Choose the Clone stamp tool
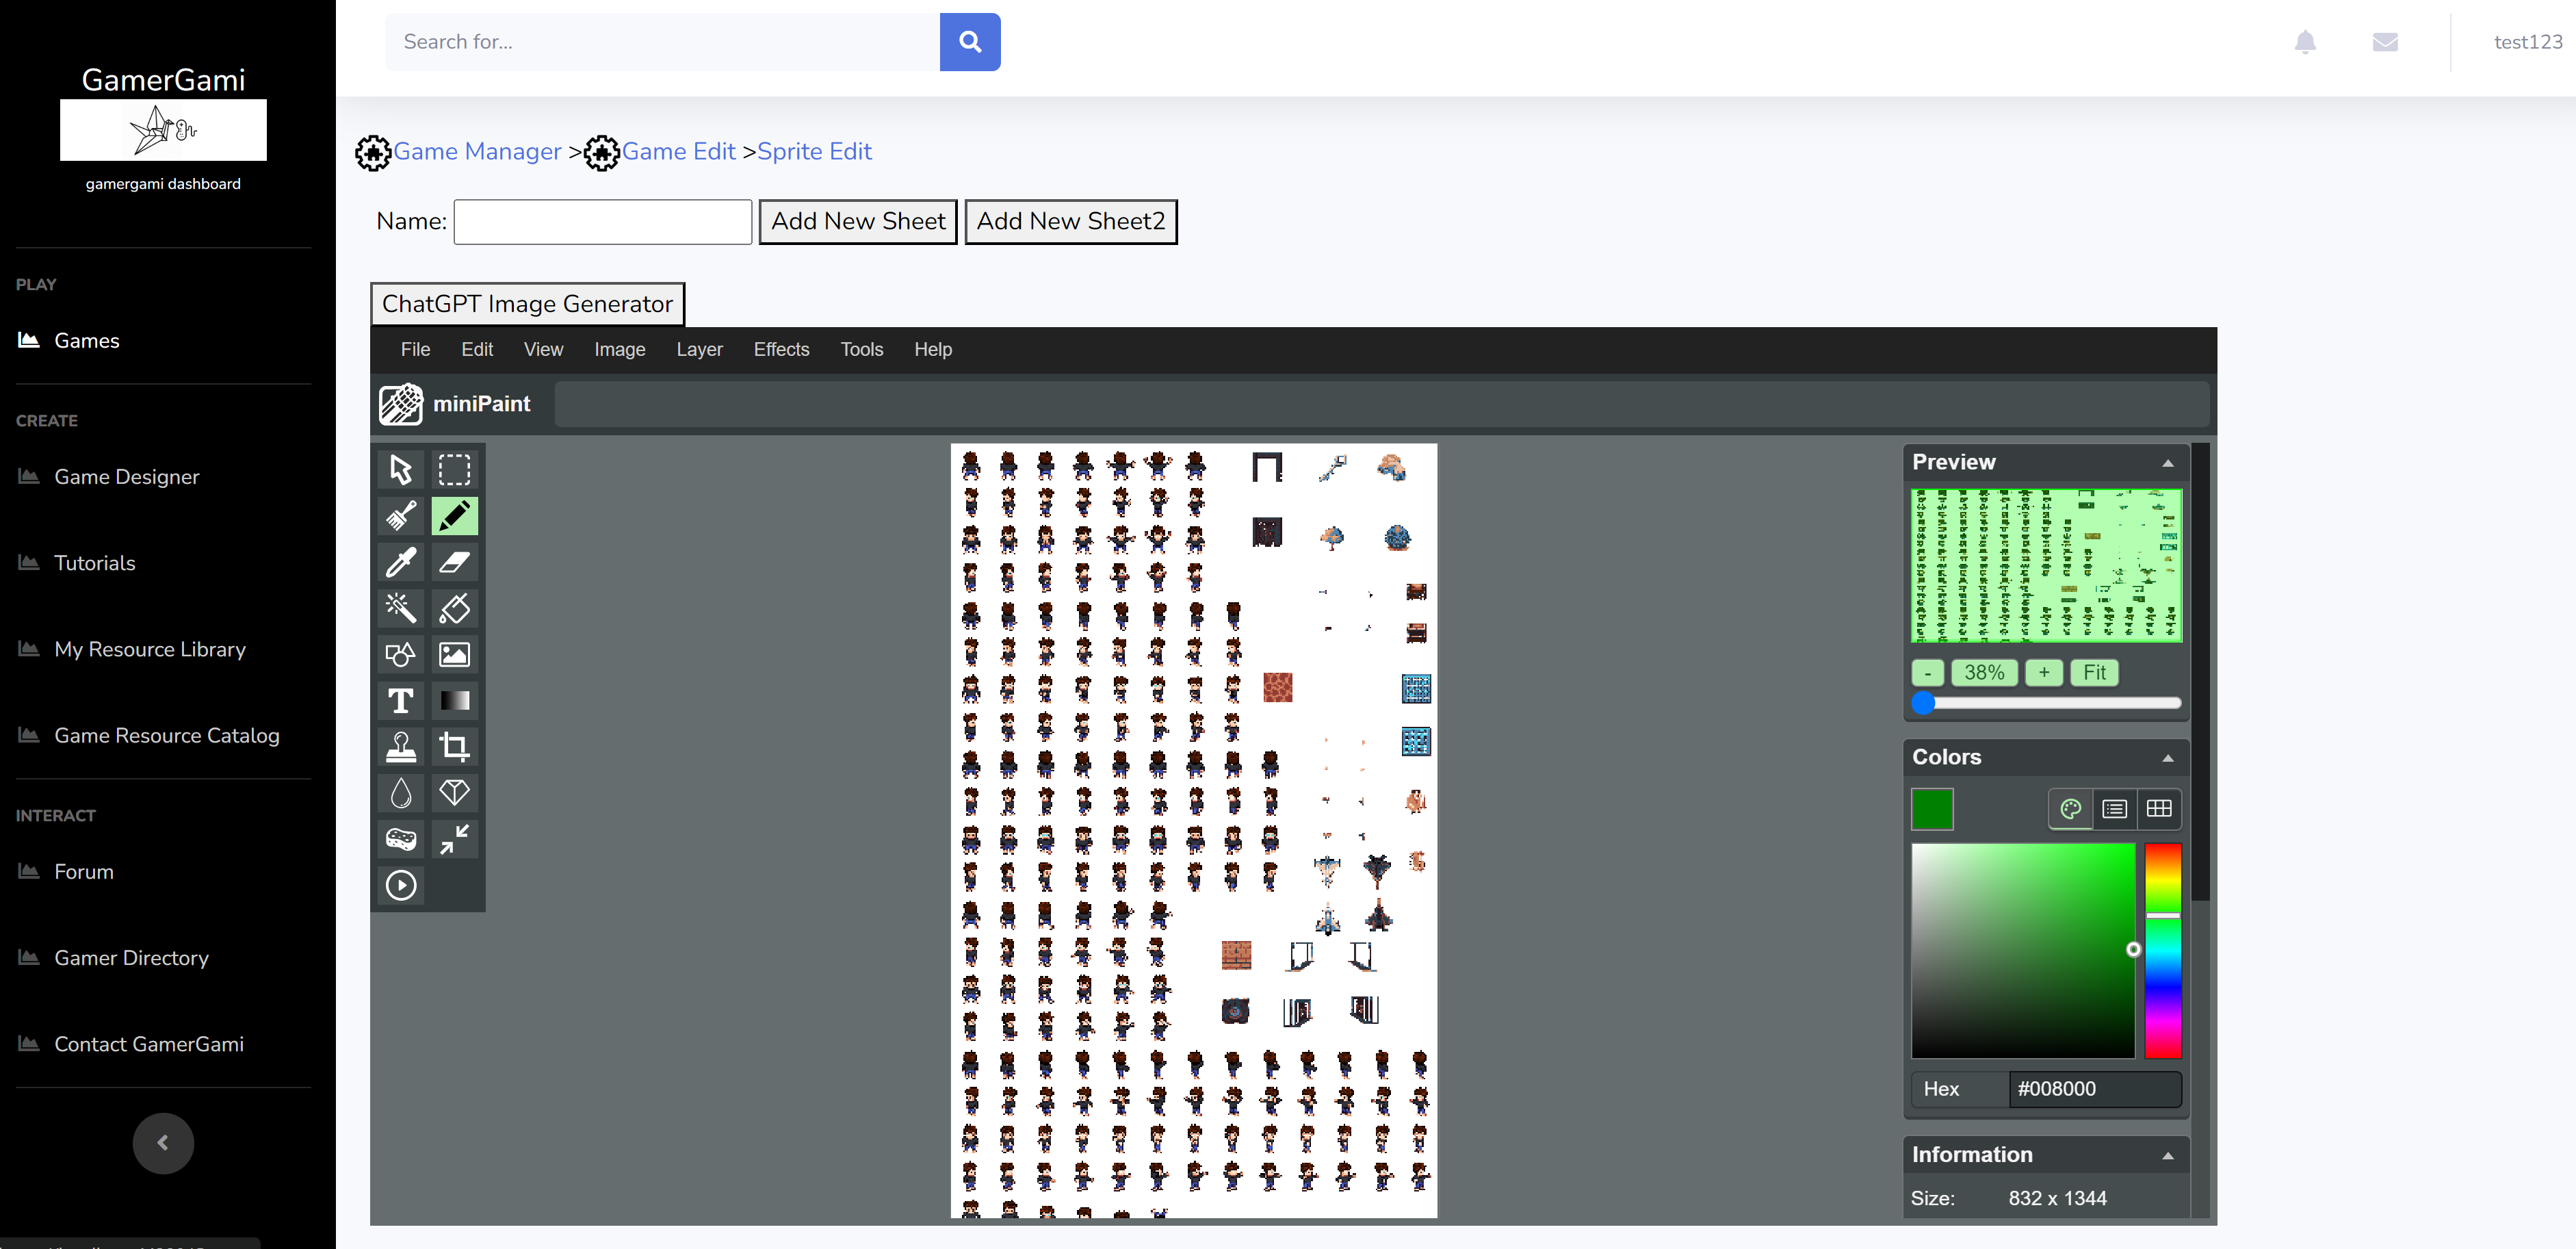Screen dimensions: 2576x1249 point(401,747)
